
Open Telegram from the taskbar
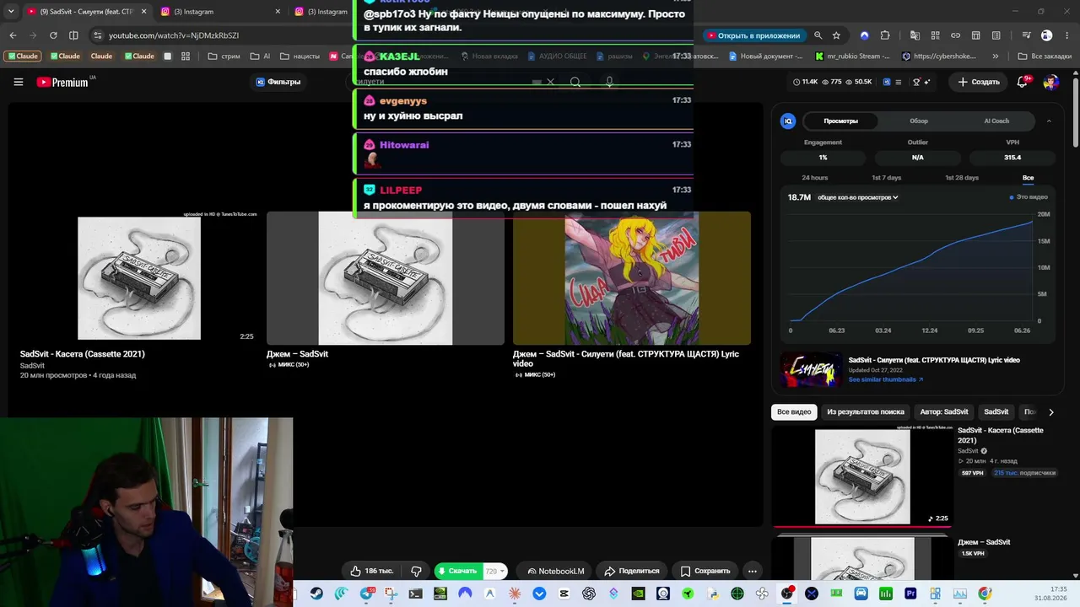[x=365, y=594]
